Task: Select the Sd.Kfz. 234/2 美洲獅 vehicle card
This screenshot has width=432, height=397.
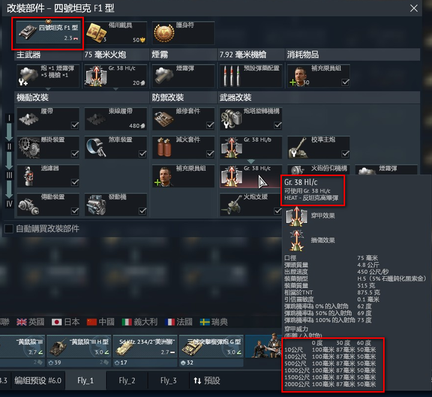Action: click(145, 347)
